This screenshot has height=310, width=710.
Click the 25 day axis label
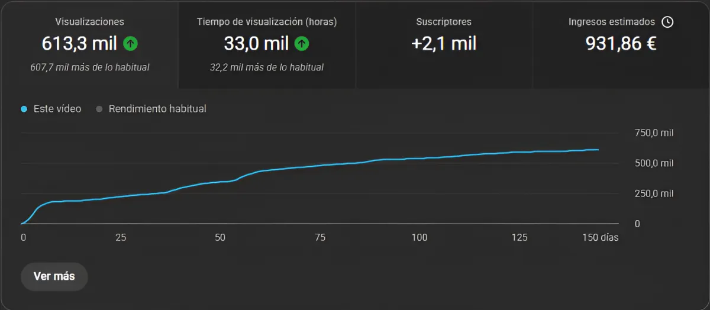tap(121, 238)
